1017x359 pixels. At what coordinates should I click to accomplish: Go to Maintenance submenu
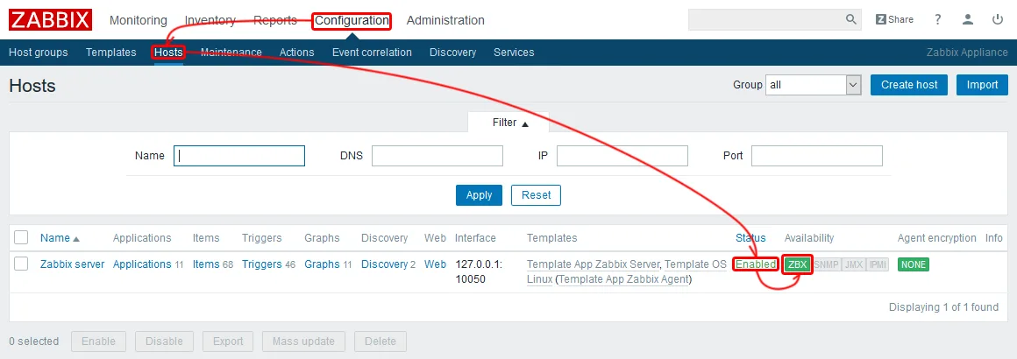[231, 53]
